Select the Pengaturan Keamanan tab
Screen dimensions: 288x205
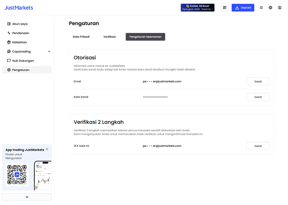pos(145,37)
